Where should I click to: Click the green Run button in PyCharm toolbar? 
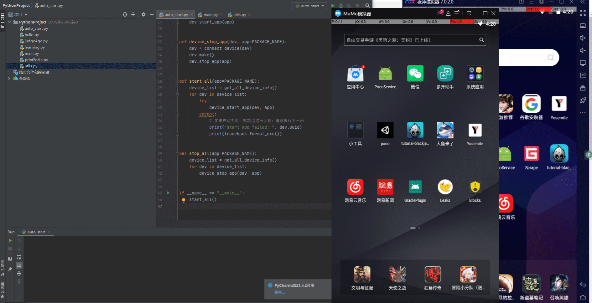[x=333, y=6]
